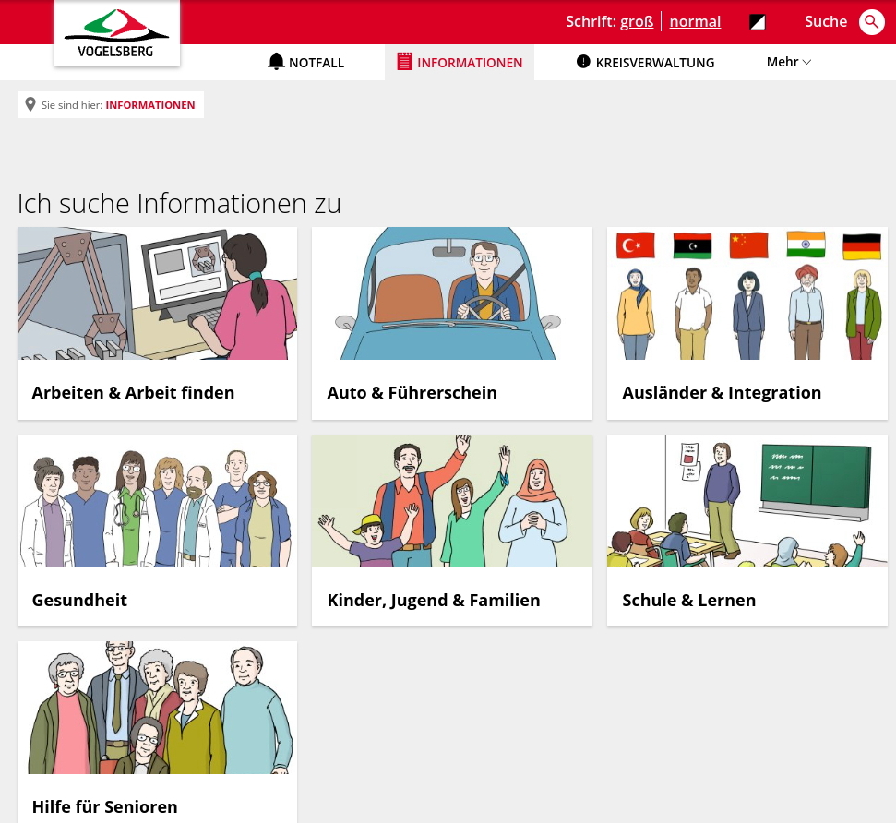The width and height of the screenshot is (896, 823).
Task: Click the Vogelsberg logo
Action: click(x=117, y=33)
